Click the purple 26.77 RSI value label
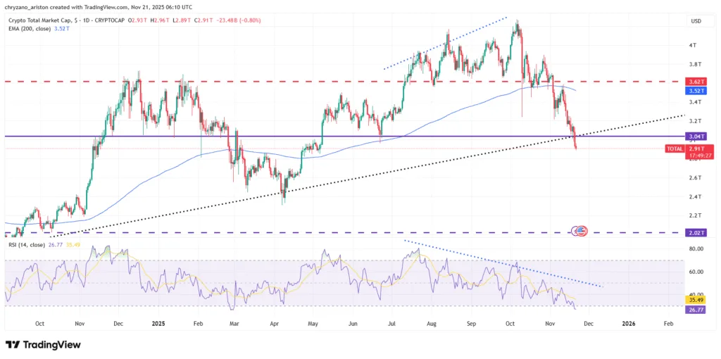721x359 pixels. click(x=695, y=308)
